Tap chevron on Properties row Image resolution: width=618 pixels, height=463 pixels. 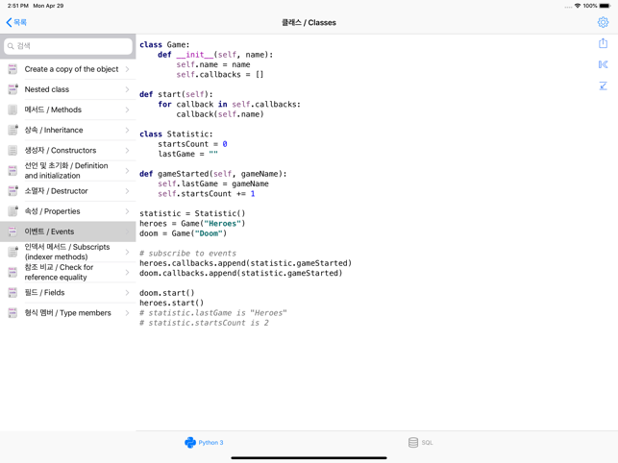tap(127, 211)
